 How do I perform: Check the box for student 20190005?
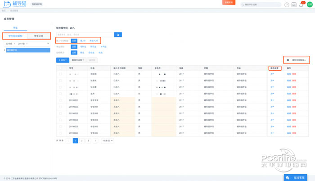tap(60, 127)
